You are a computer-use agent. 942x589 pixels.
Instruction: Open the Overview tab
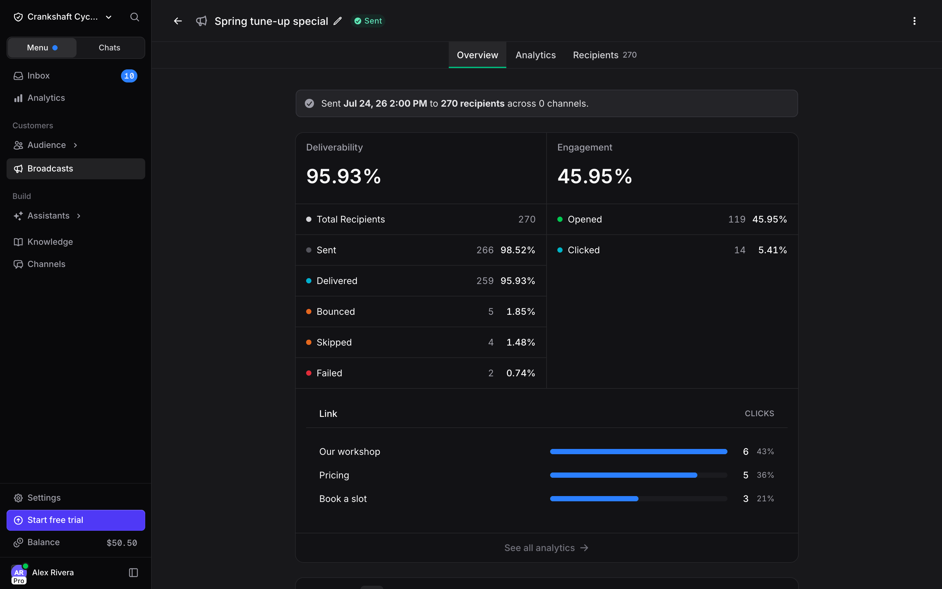[477, 55]
